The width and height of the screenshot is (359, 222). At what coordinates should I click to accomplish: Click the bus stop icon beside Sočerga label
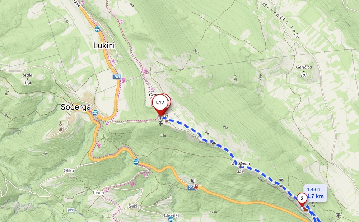95,113
